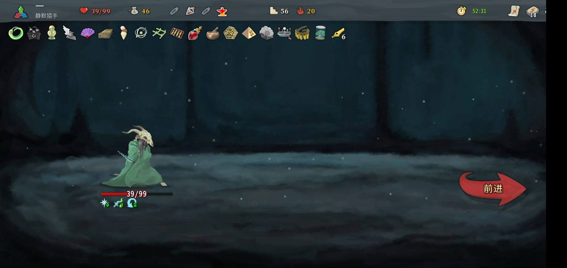
Task: Inspect the red potion flask relic
Action: pyautogui.click(x=195, y=33)
